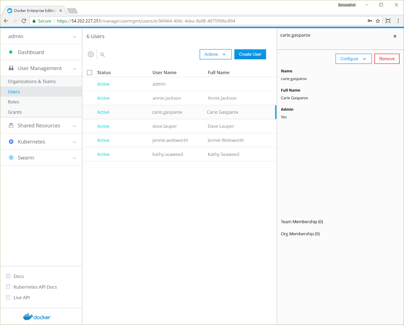Open Organizations & Teams page

32,82
